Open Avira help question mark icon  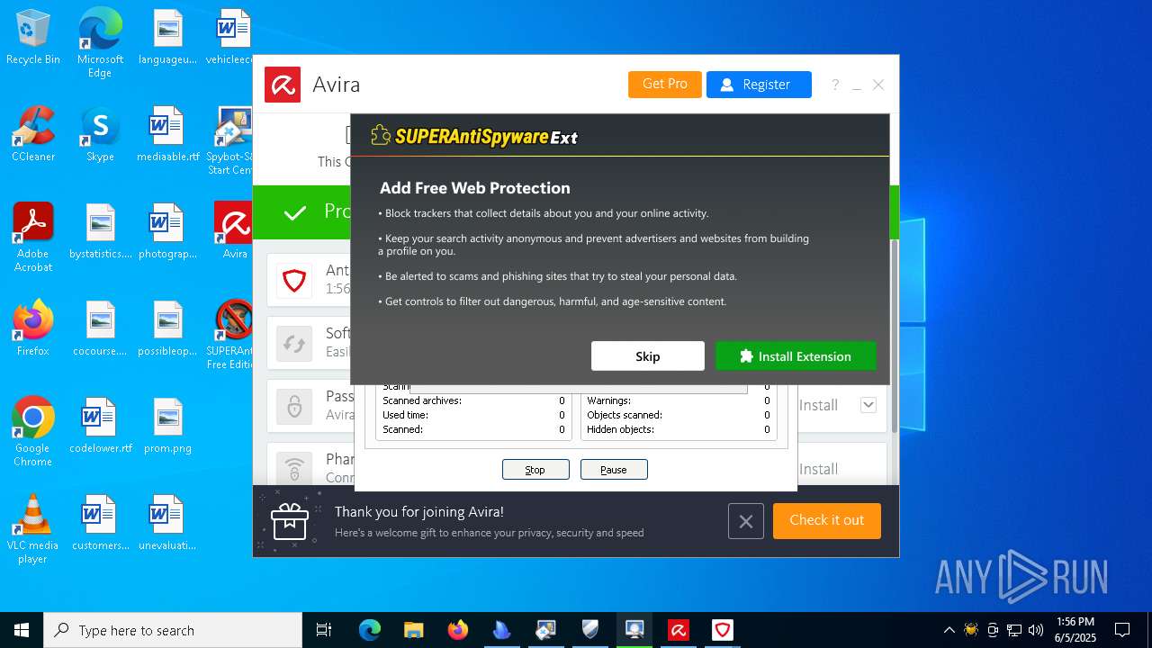pos(835,85)
